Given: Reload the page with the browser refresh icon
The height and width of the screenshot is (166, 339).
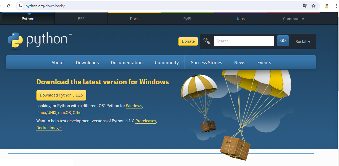Looking at the screenshot, I should (x=9, y=6).
